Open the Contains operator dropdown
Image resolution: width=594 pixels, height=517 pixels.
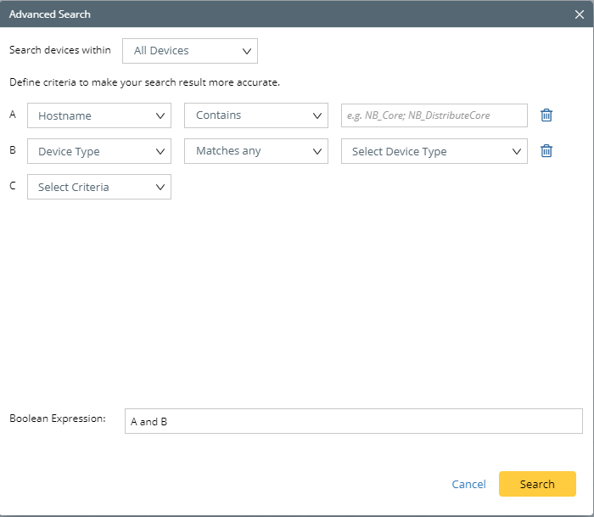coord(255,115)
